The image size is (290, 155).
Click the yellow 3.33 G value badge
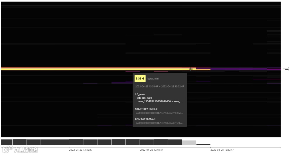point(140,78)
